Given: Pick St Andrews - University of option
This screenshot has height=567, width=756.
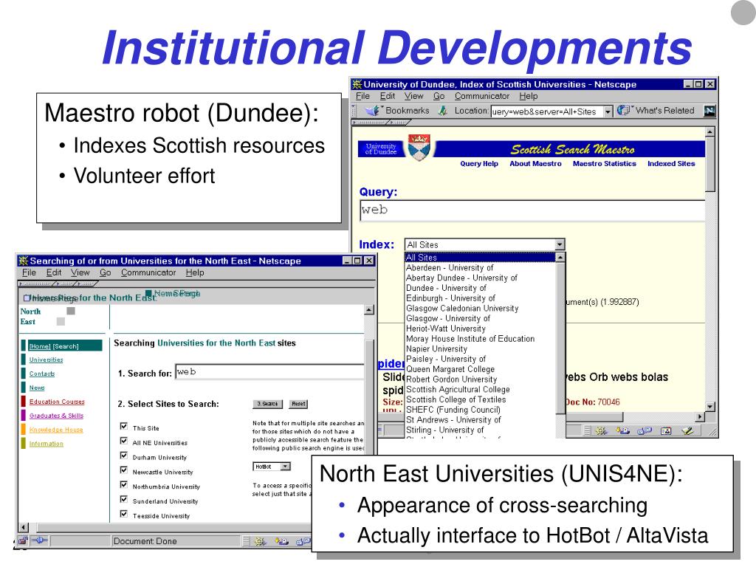Looking at the screenshot, I should pyautogui.click(x=453, y=419).
